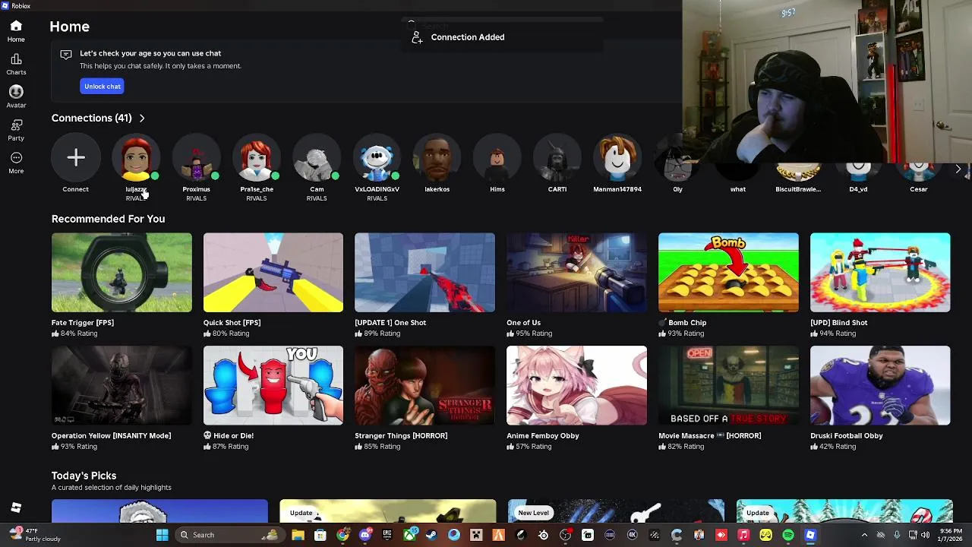Open Charts from the left sidebar

pos(16,65)
